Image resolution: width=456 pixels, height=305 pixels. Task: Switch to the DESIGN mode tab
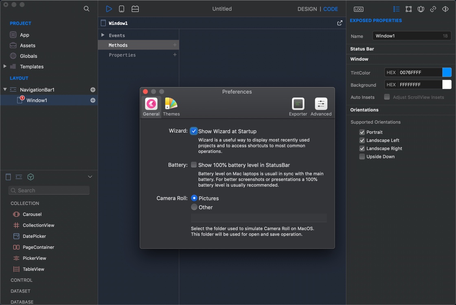coord(307,9)
